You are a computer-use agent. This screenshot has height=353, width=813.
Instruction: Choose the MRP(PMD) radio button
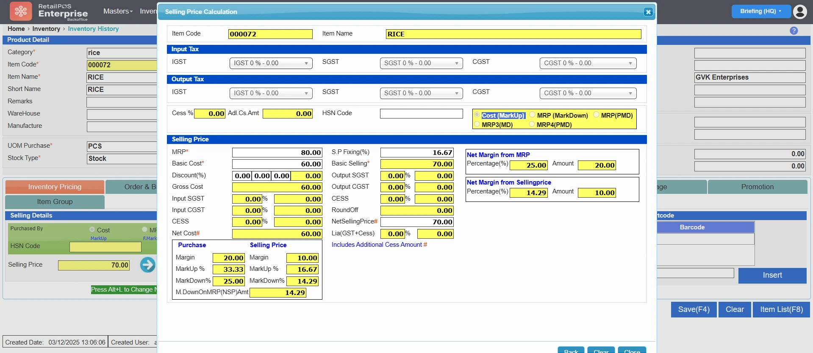click(596, 115)
